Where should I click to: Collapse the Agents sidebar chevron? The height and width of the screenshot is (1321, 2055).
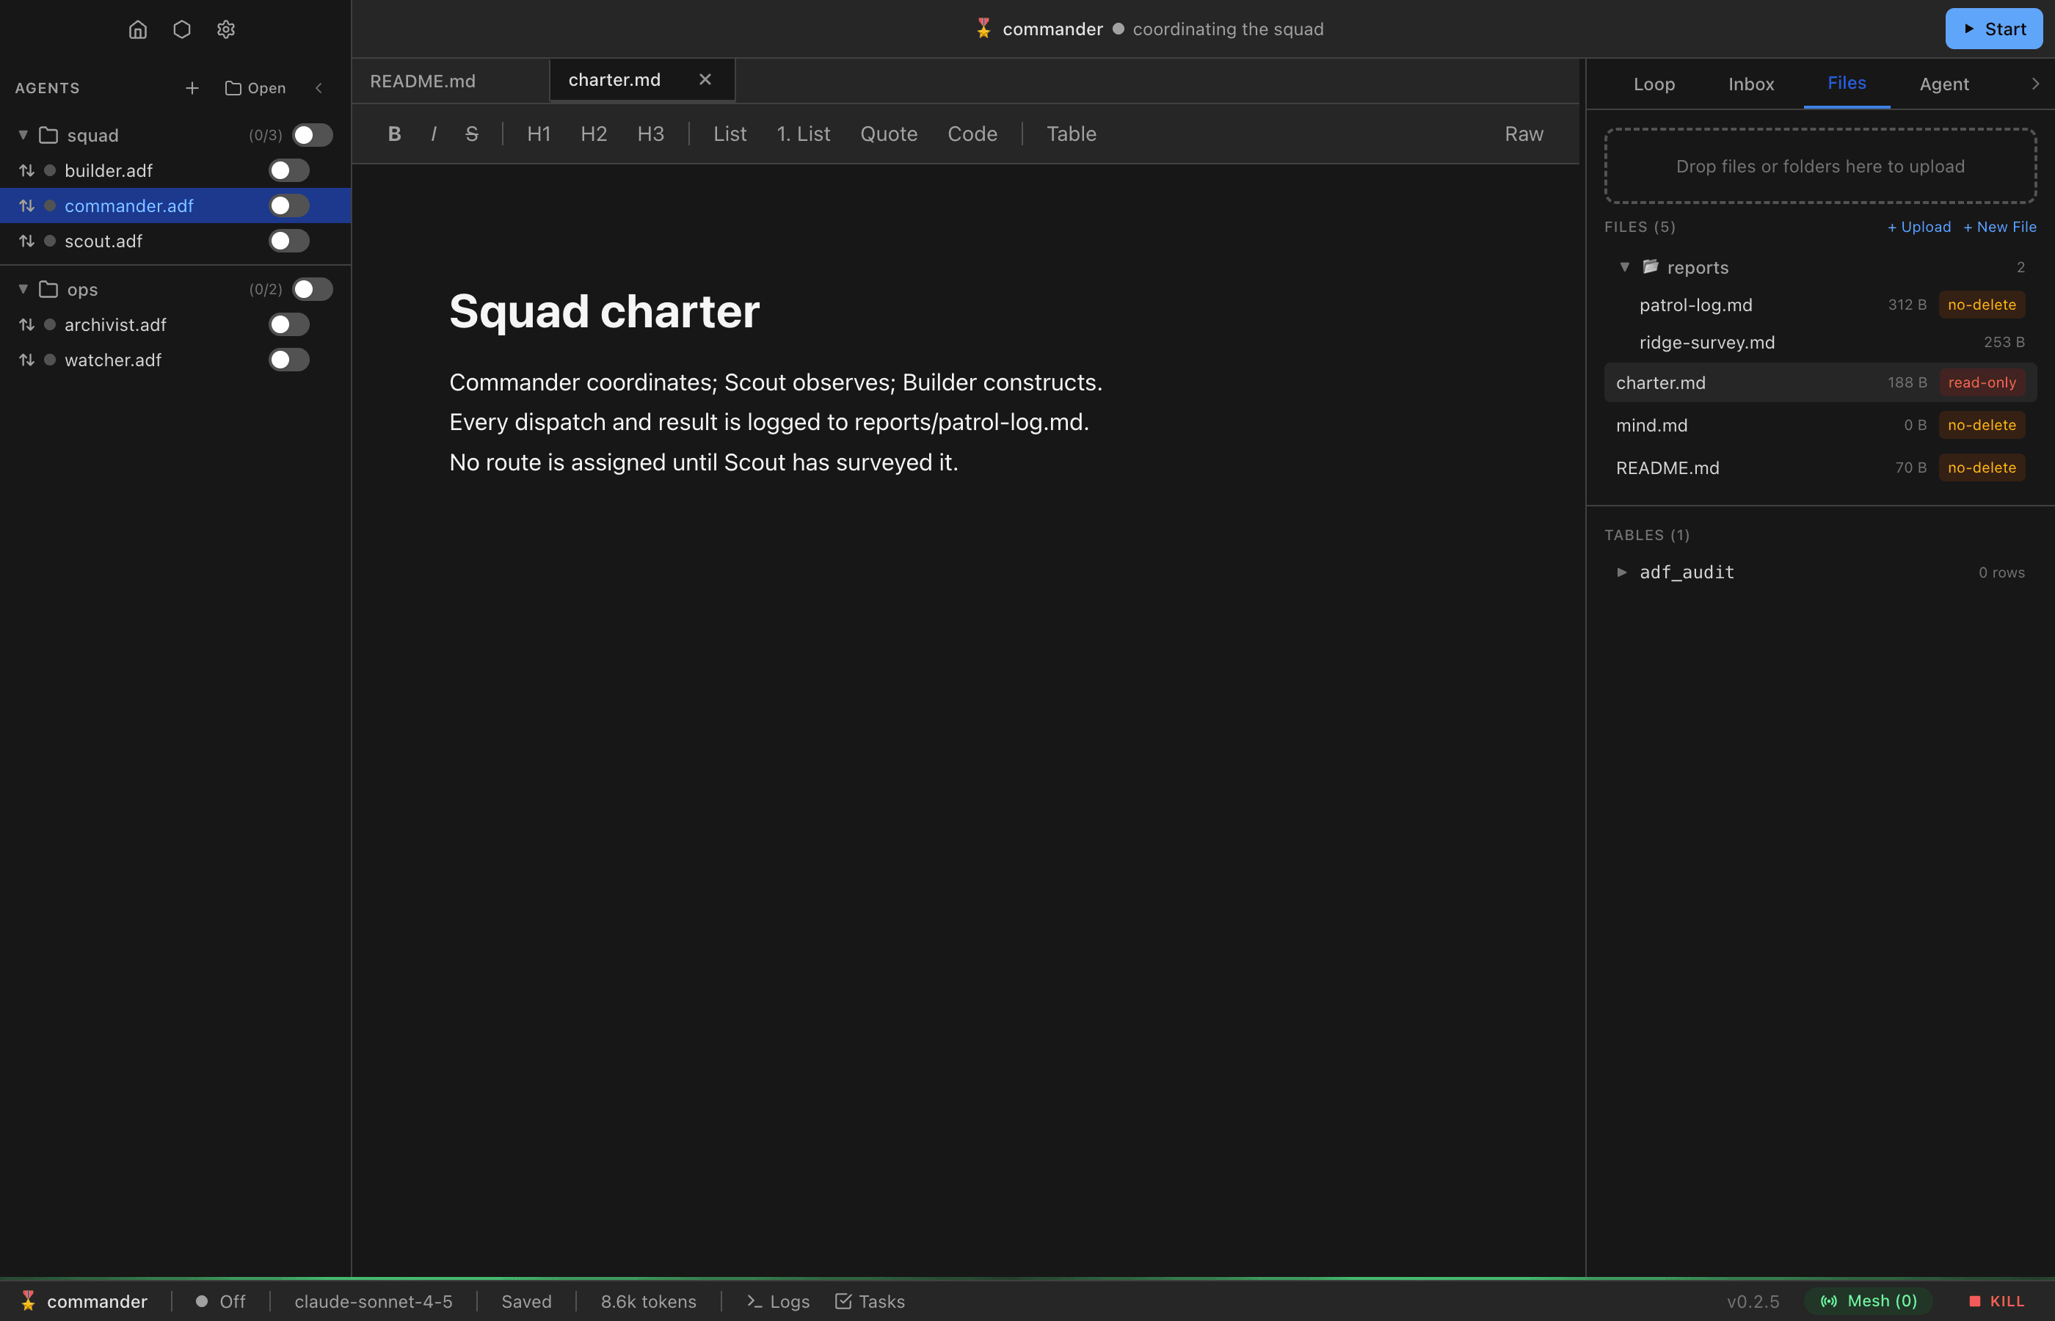pyautogui.click(x=319, y=88)
